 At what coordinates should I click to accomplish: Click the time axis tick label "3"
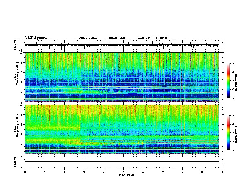pyautogui.click(x=84, y=172)
